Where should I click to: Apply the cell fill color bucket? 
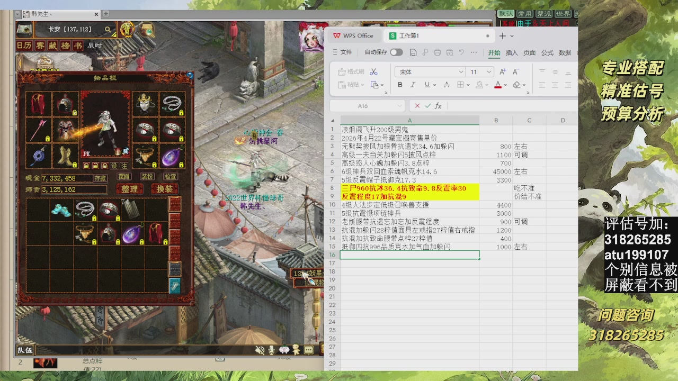[479, 85]
